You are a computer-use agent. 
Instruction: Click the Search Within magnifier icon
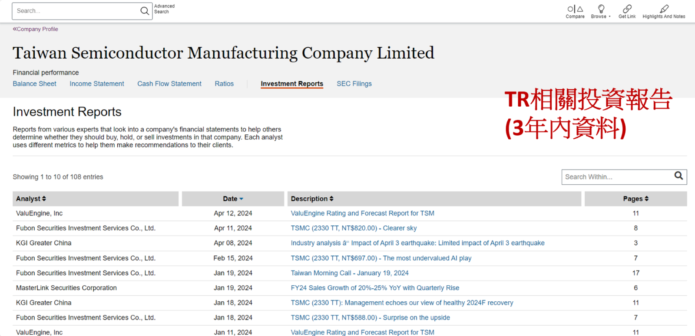pyautogui.click(x=678, y=176)
